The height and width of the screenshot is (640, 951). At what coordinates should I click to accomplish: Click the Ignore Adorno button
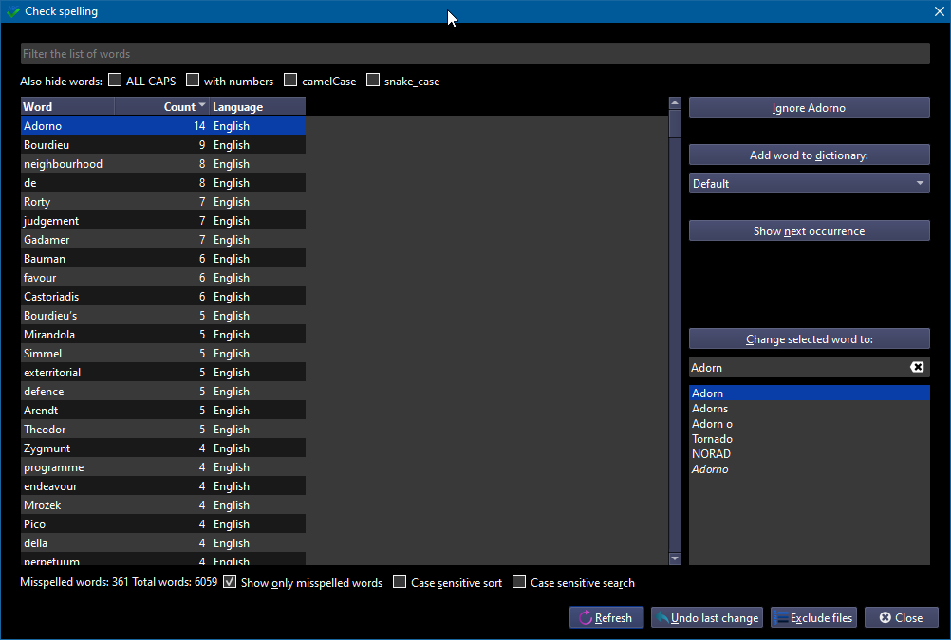(x=809, y=108)
